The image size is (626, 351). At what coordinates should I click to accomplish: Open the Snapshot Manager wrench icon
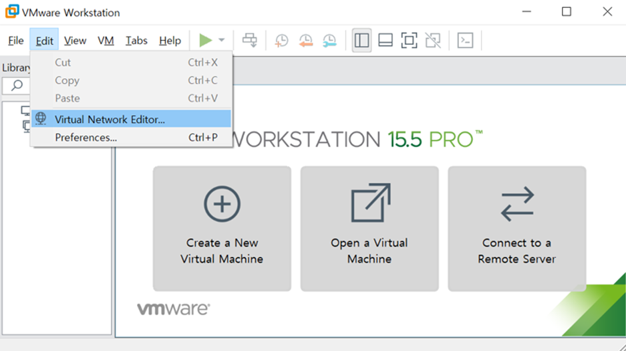tap(330, 40)
